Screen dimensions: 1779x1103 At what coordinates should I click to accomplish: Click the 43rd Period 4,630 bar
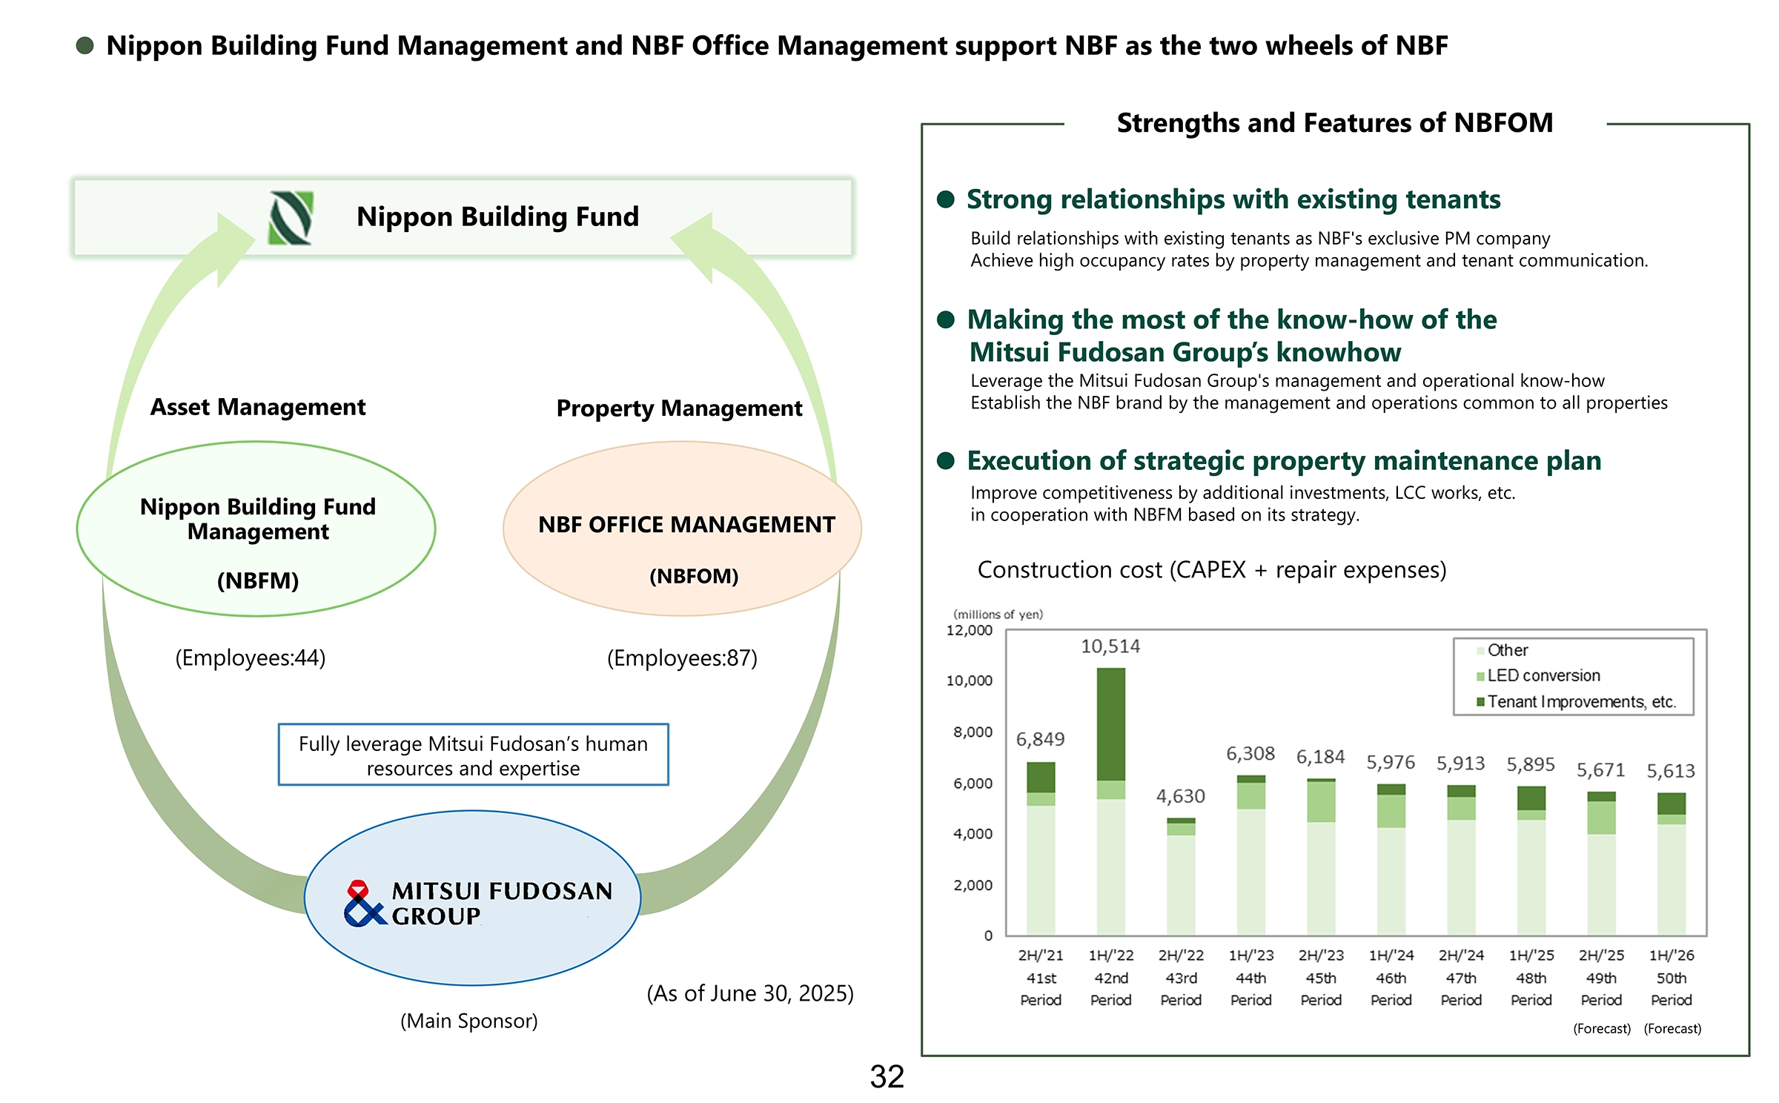point(1181,876)
